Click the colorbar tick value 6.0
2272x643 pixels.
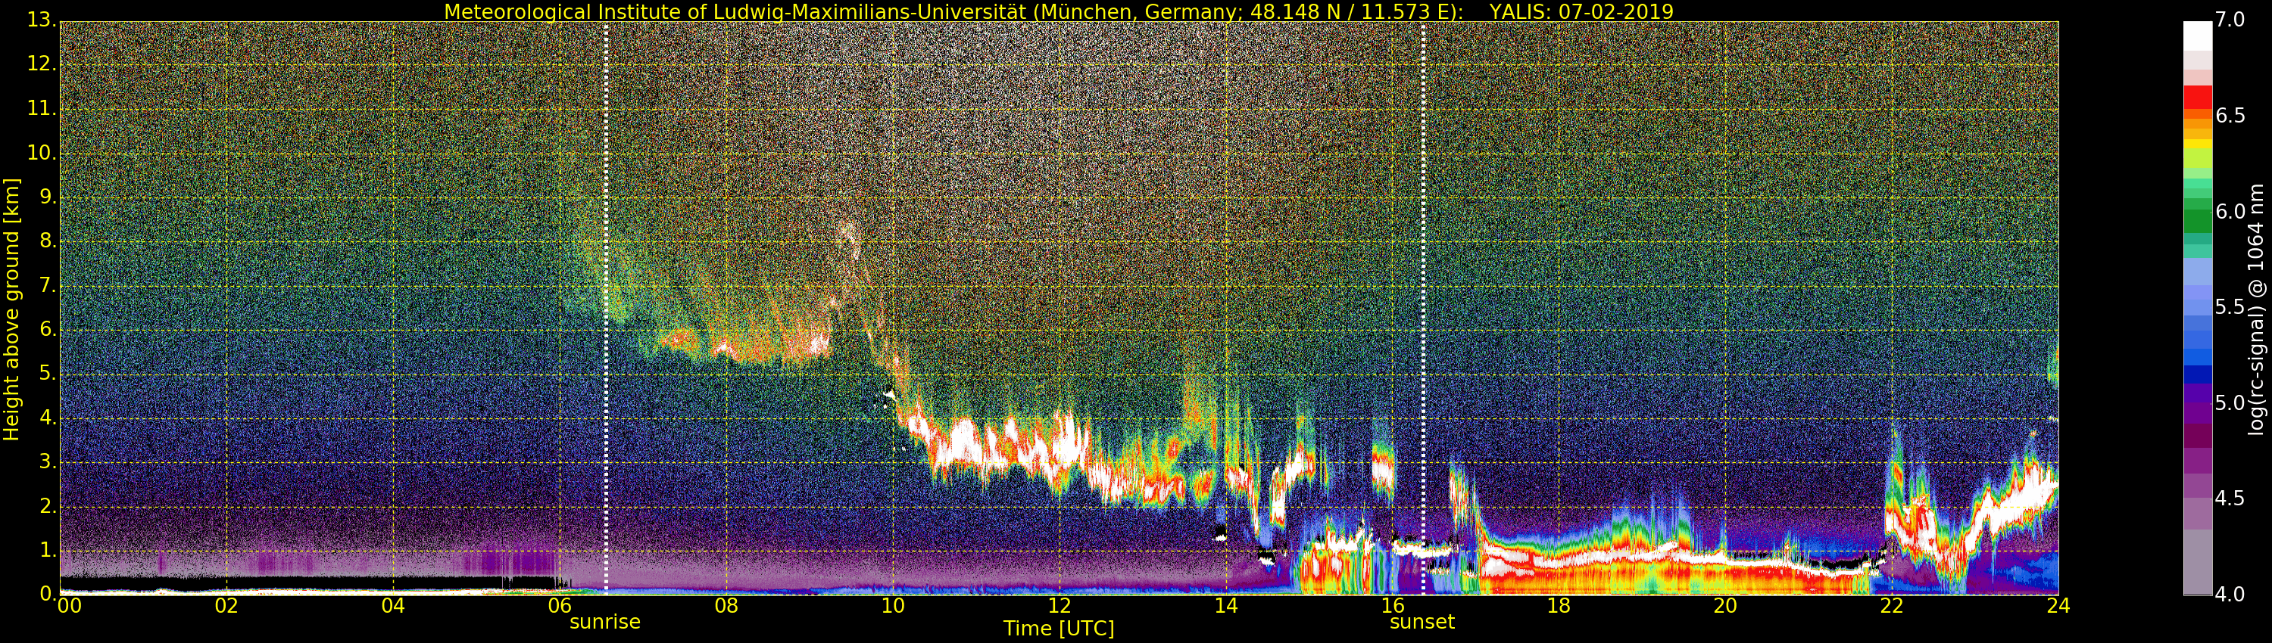coord(2230,211)
